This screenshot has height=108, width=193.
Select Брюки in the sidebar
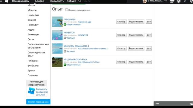click(31, 70)
